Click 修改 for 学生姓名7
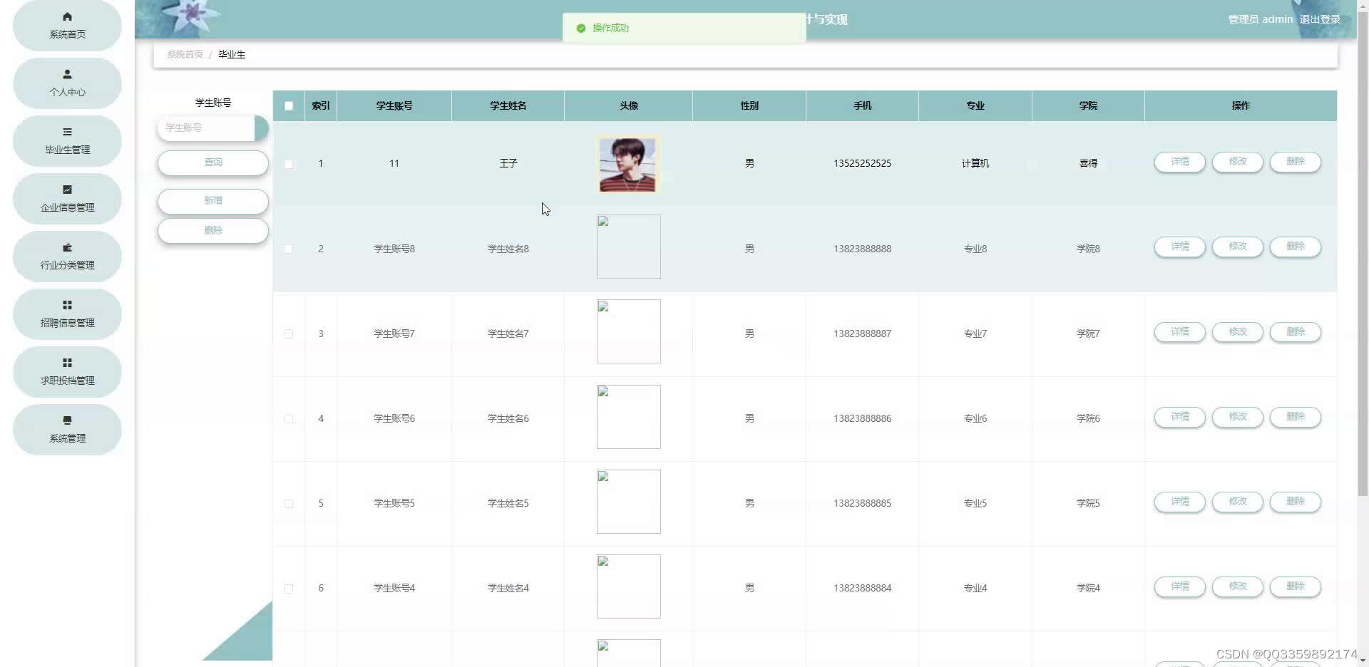The image size is (1369, 667). [x=1238, y=332]
